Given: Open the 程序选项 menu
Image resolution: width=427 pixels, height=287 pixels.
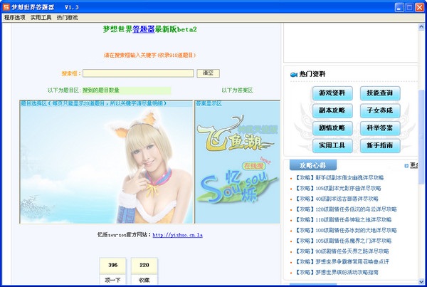Looking at the screenshot, I should (x=15, y=18).
